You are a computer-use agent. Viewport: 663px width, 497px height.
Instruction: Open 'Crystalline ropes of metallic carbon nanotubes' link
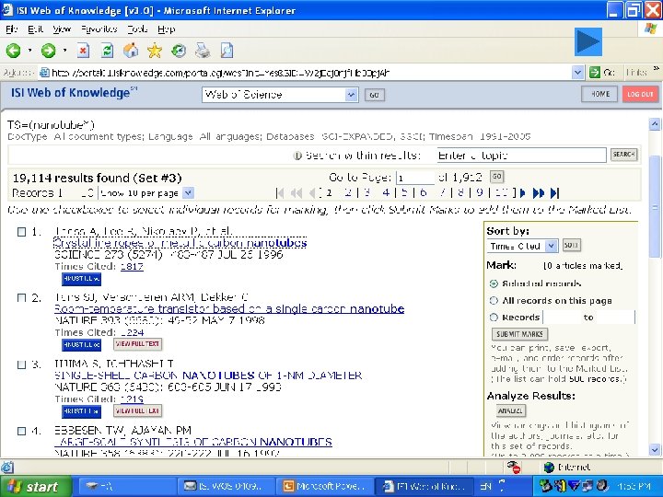[x=180, y=243]
